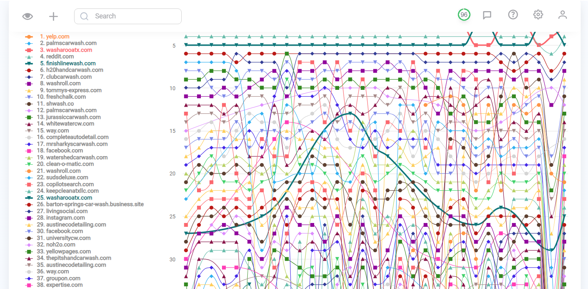This screenshot has height=289, width=588.
Task: Open the settings gear icon
Action: pyautogui.click(x=538, y=15)
